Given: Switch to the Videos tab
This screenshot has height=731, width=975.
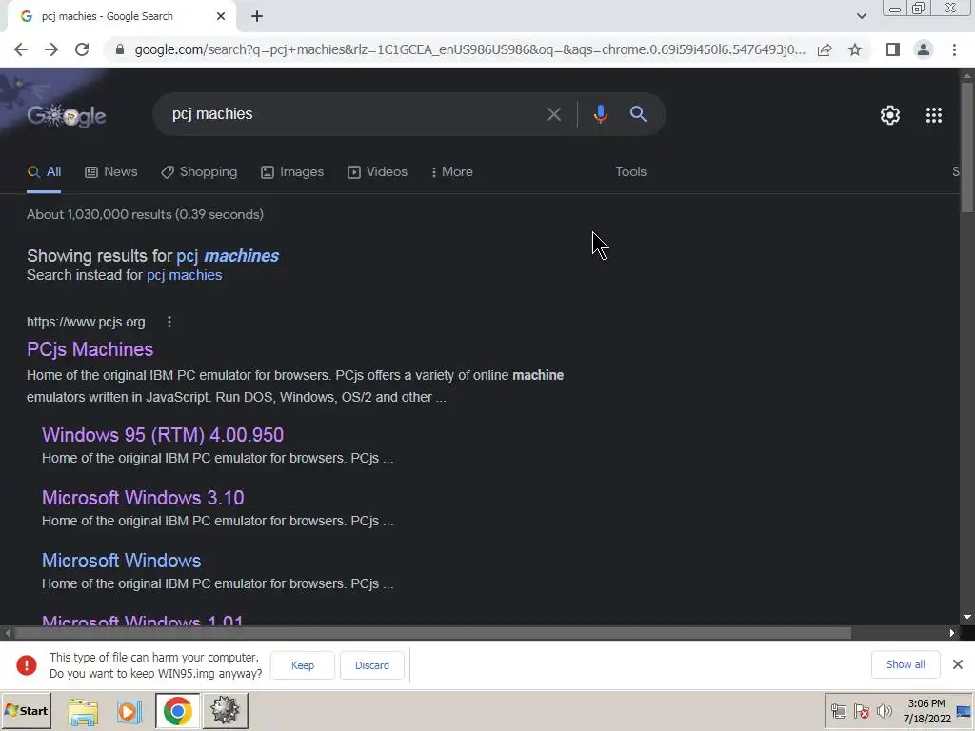Looking at the screenshot, I should click(377, 172).
